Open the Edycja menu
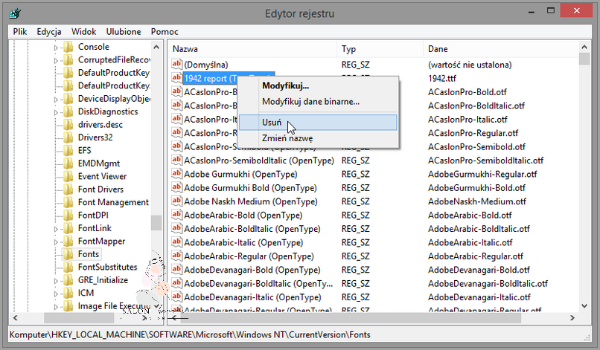The height and width of the screenshot is (350, 600). tap(48, 32)
